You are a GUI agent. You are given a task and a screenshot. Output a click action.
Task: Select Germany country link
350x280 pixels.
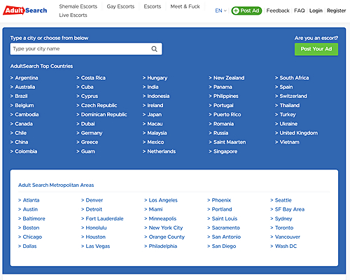tap(92, 133)
